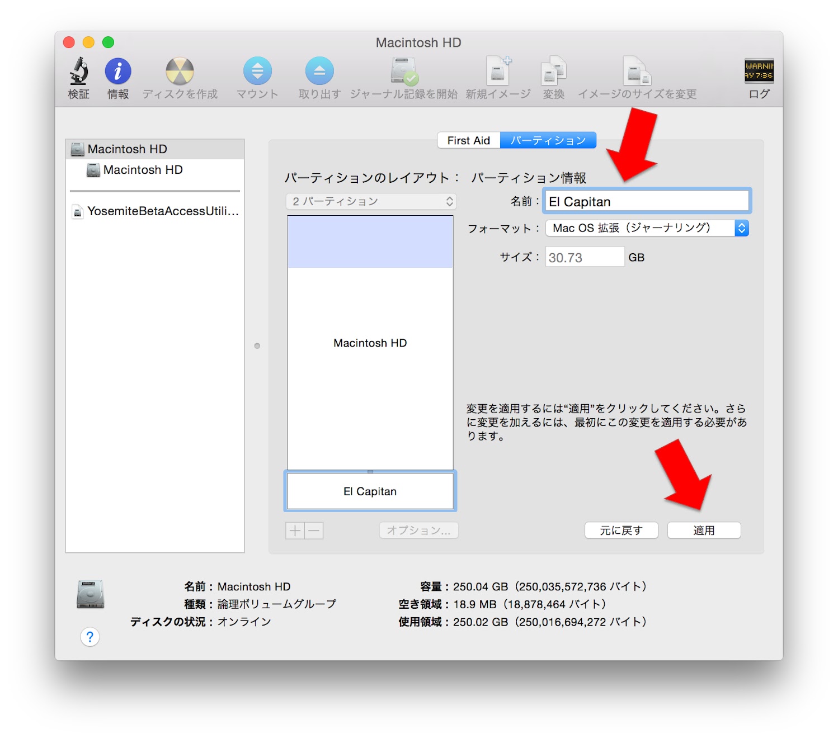Screen dimensions: 838x739
Task: Click the 元に戻す (Revert) button
Action: point(622,530)
